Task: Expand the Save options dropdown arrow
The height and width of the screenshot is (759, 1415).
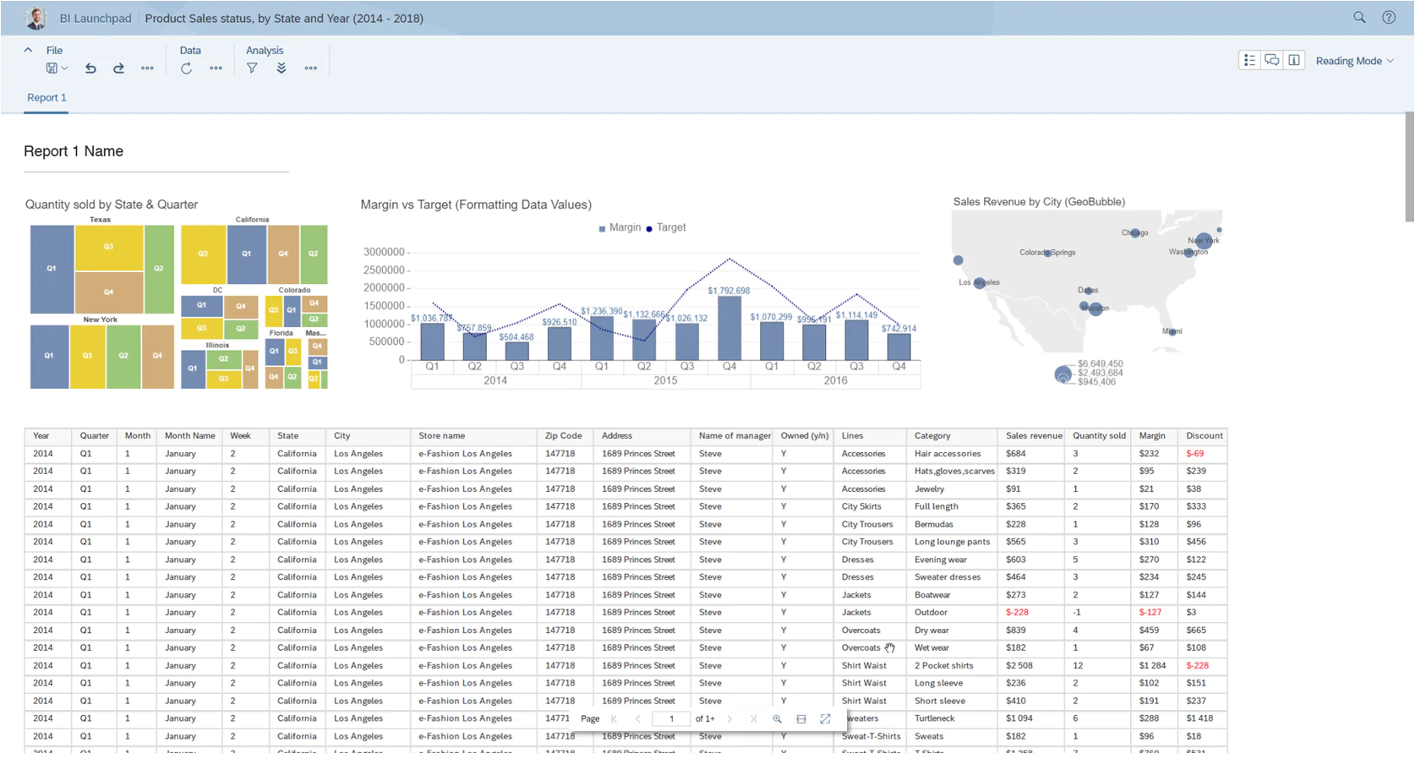Action: pyautogui.click(x=64, y=68)
